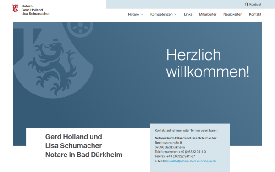Open the Kontakt page
Screen dimensions: 275x172
coord(255,14)
